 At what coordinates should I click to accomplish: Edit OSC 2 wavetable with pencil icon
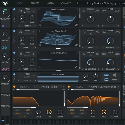(x=76, y=45)
